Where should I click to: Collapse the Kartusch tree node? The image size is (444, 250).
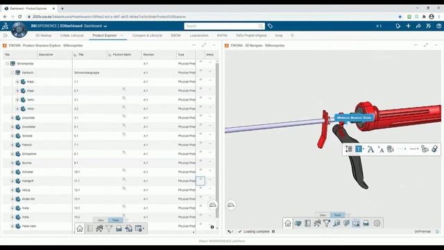(12, 73)
